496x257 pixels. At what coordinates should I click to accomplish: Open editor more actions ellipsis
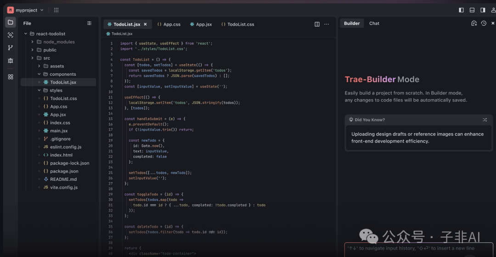(x=327, y=24)
